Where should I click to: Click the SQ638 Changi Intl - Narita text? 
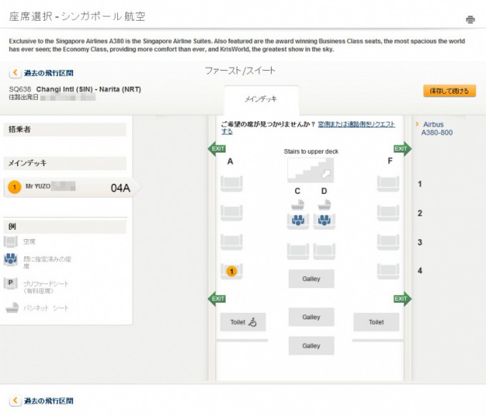[x=75, y=89]
